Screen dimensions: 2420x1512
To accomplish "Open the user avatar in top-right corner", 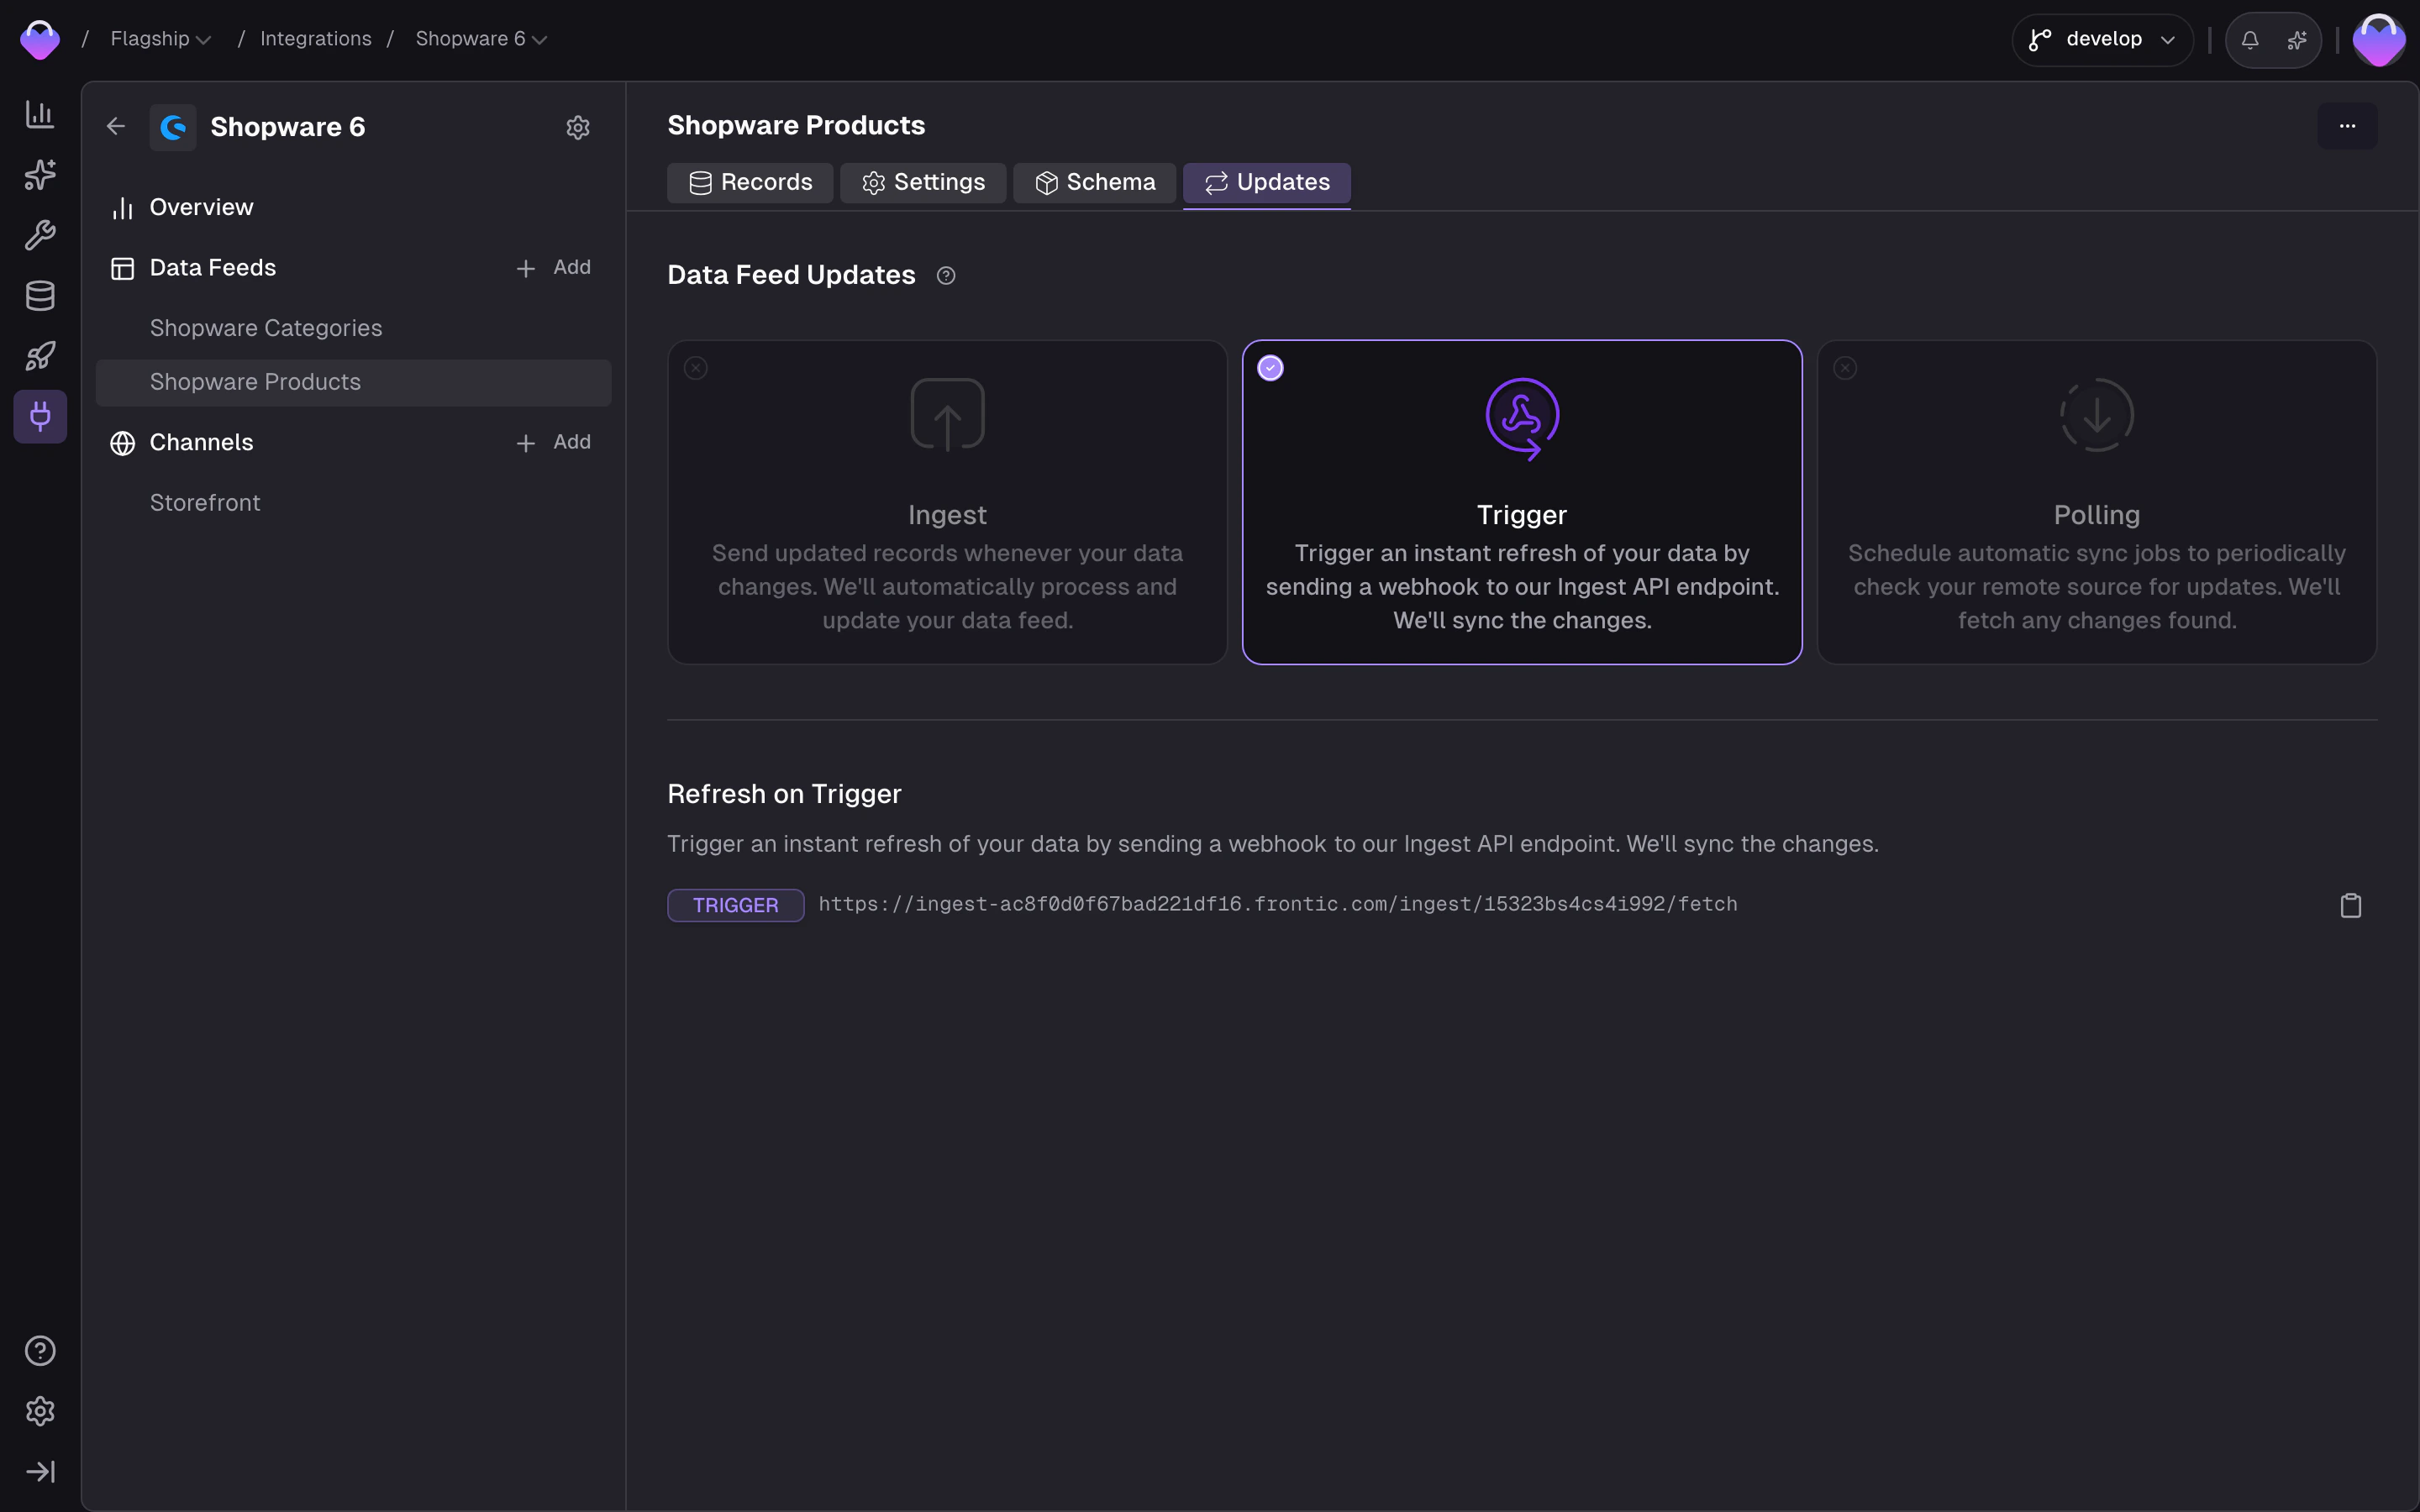I will coord(2379,40).
